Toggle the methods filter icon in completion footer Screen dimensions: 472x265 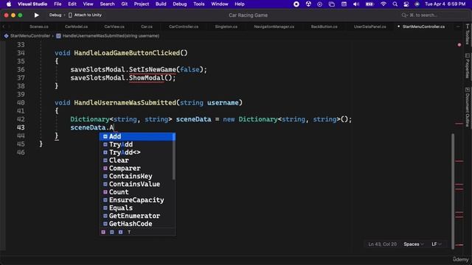(x=111, y=232)
